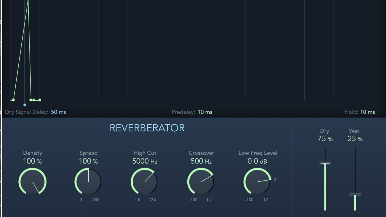The height and width of the screenshot is (217, 386).
Task: Click the High Cut 5000 Hz value
Action: point(145,161)
